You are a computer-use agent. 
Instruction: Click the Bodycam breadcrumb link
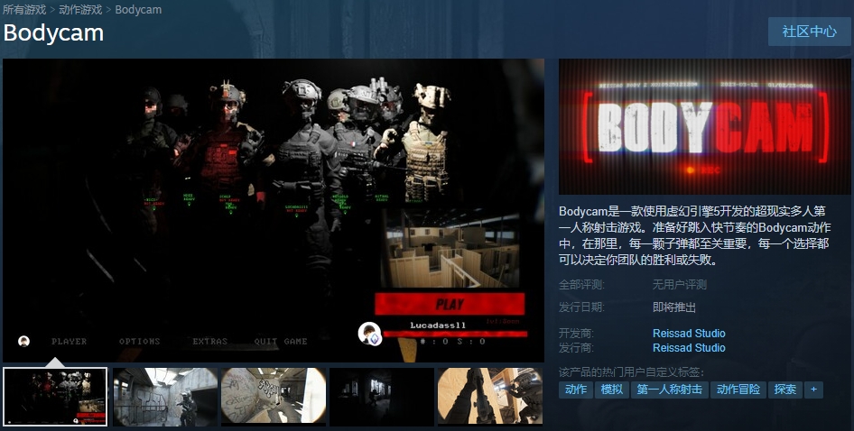coord(138,10)
